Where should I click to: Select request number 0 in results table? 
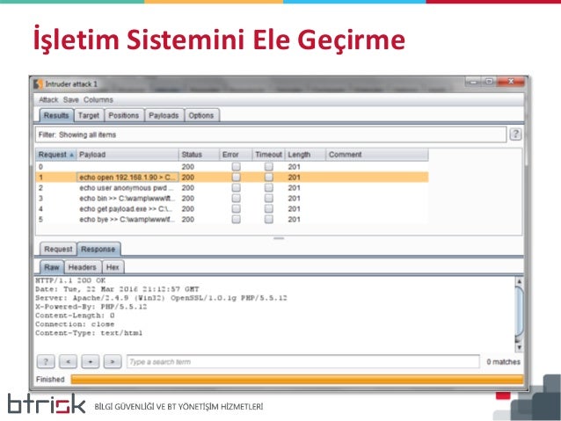(x=232, y=167)
